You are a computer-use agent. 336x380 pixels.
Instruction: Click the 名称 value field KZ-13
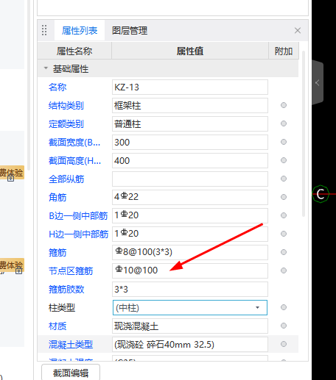click(190, 87)
